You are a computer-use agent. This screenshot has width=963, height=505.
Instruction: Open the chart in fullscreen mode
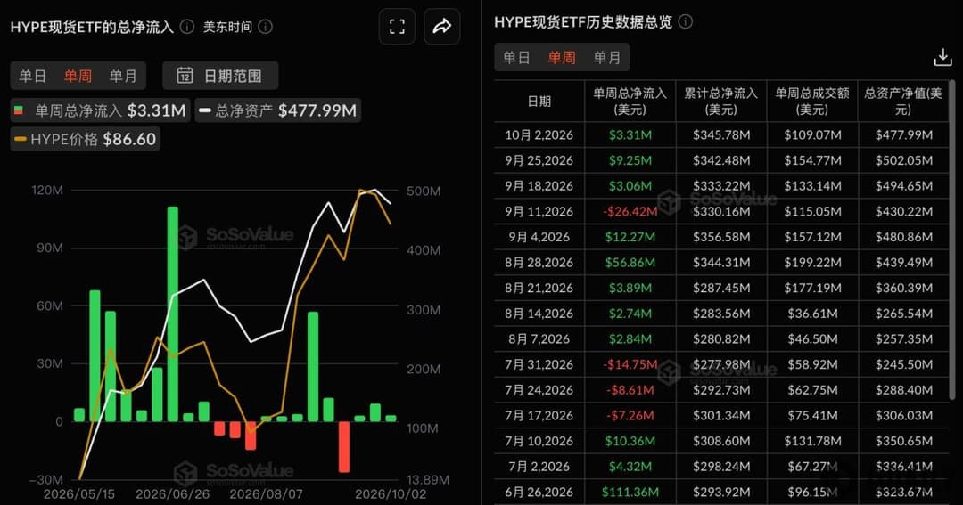tap(397, 27)
